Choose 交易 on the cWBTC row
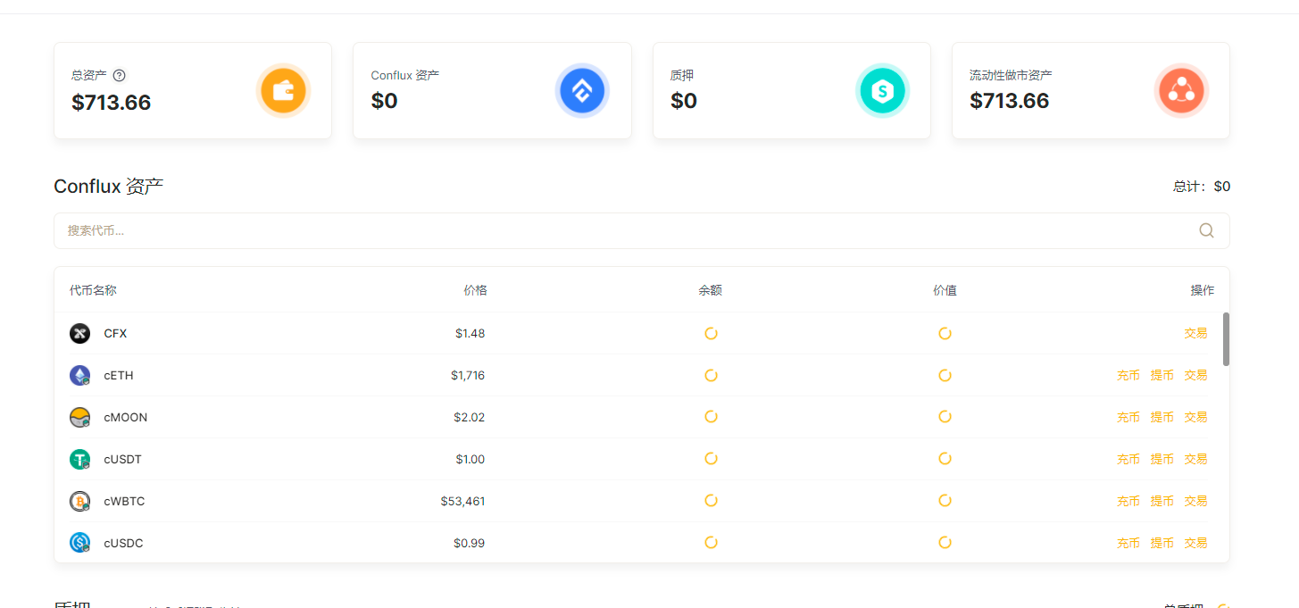1299x608 pixels. click(1195, 502)
